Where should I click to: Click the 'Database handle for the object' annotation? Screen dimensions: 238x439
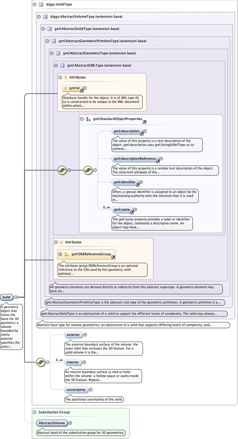tap(102, 102)
